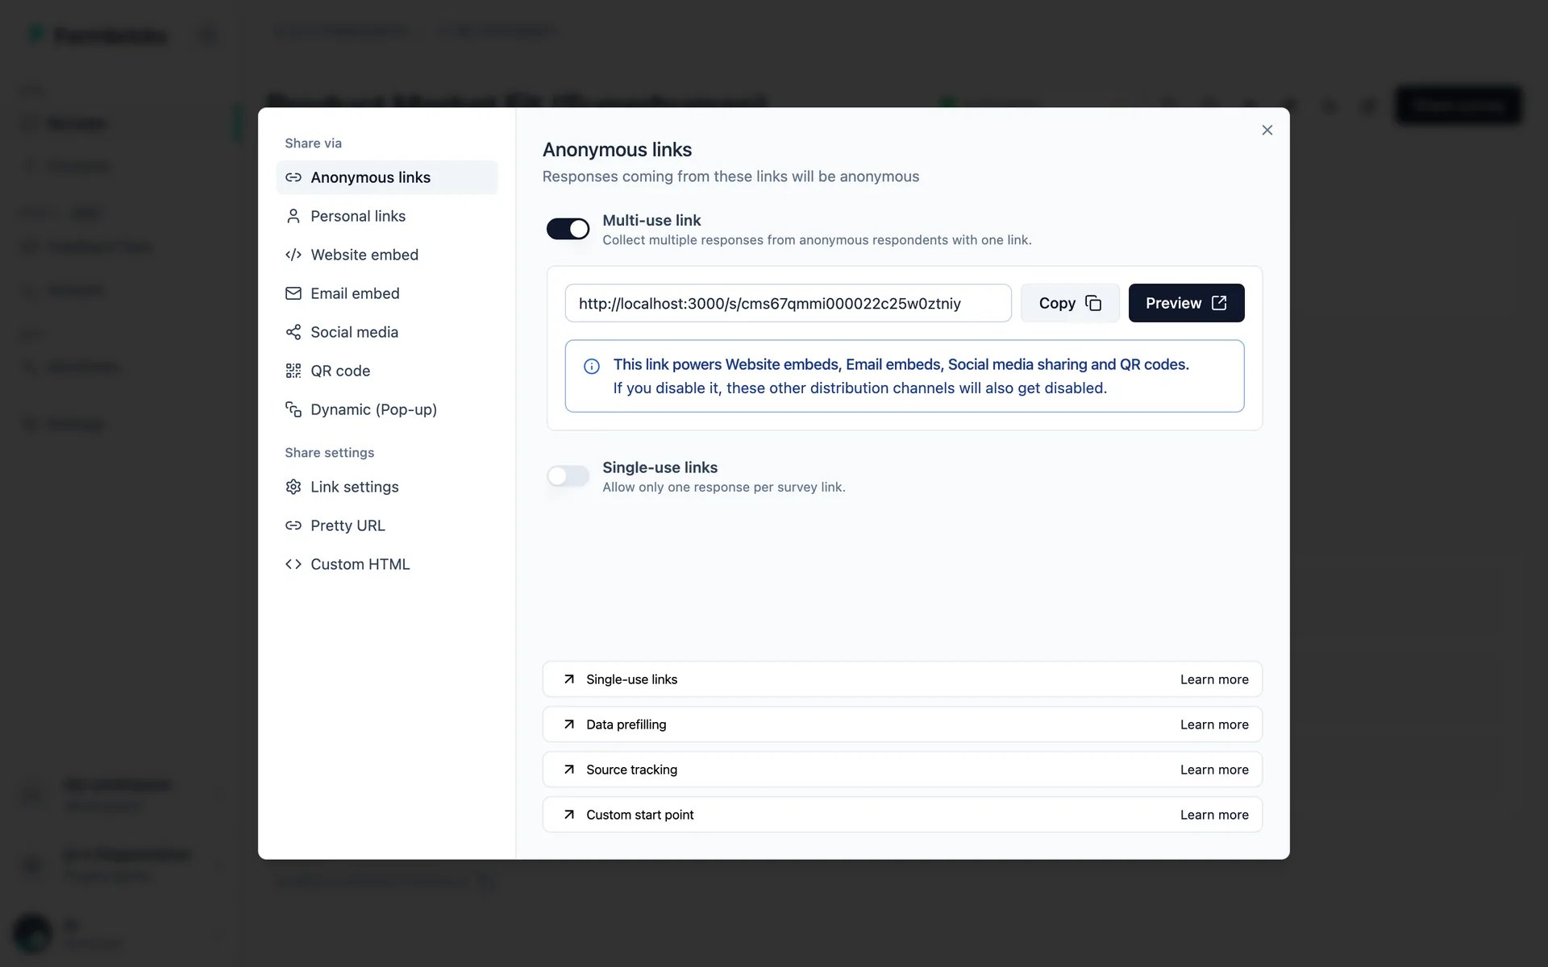
Task: Click the Anonymous links heading
Action: pos(617,150)
